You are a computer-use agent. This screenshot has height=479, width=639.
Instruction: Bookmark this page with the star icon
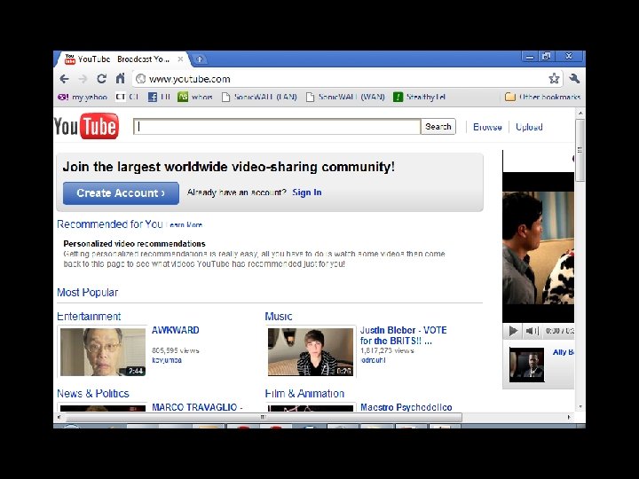click(x=554, y=78)
